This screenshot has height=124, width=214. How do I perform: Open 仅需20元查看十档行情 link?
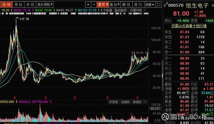[189, 26]
